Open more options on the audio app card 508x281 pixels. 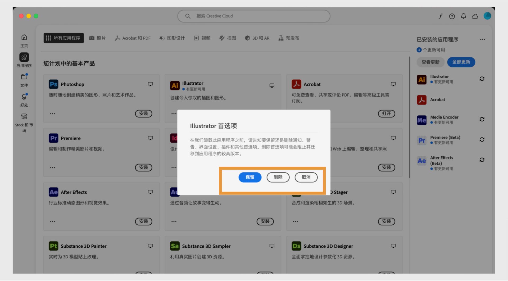(x=174, y=222)
